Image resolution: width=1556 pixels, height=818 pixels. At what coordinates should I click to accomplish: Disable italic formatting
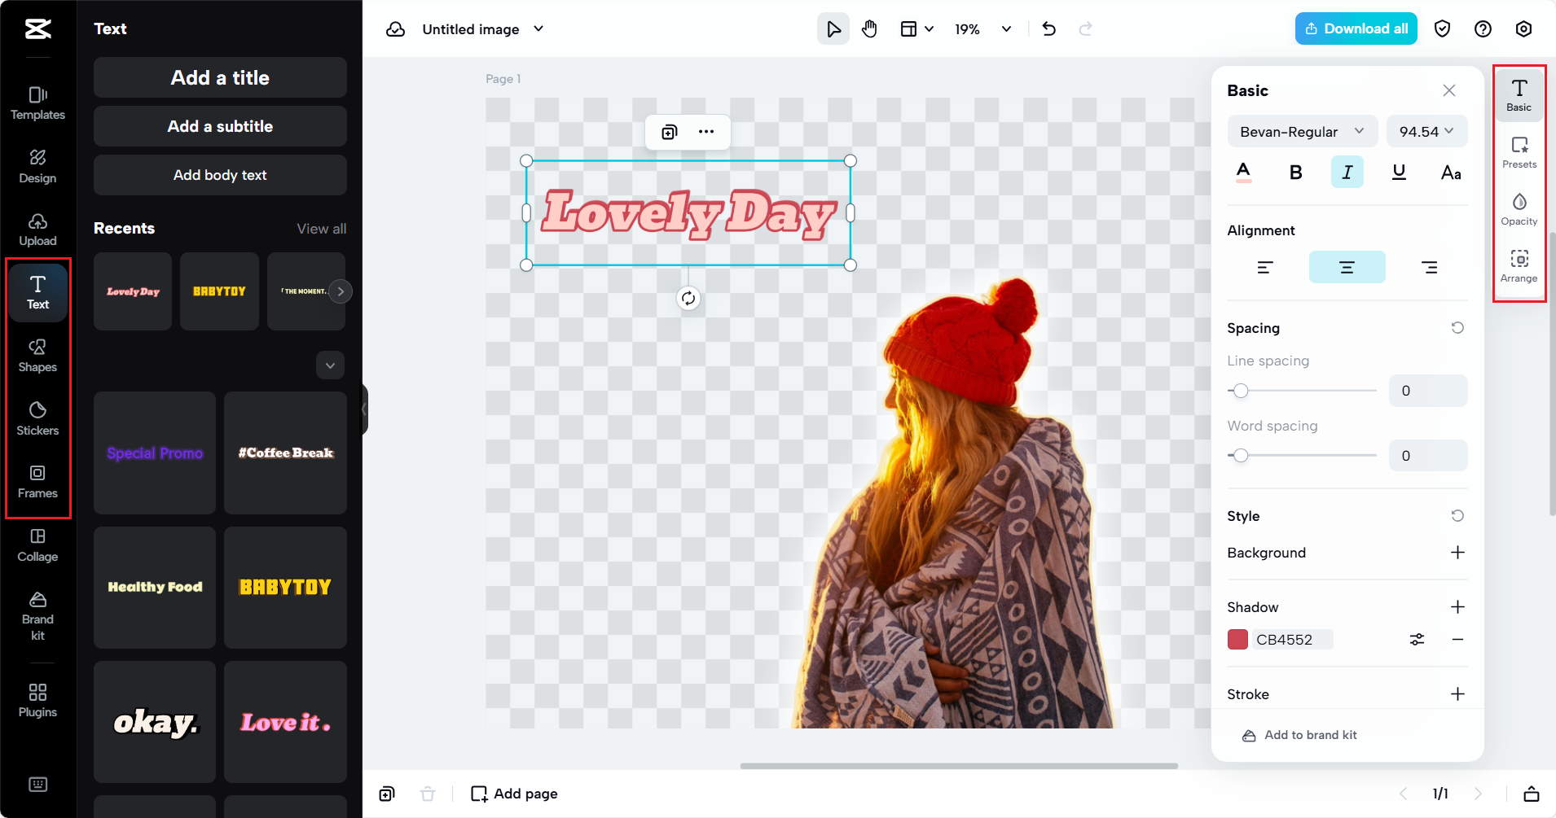click(x=1347, y=172)
